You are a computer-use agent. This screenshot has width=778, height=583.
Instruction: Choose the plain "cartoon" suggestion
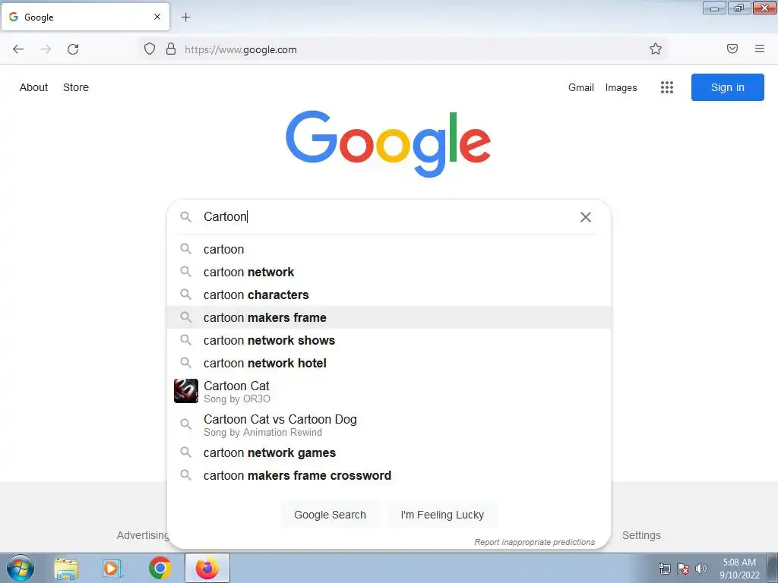[389, 249]
